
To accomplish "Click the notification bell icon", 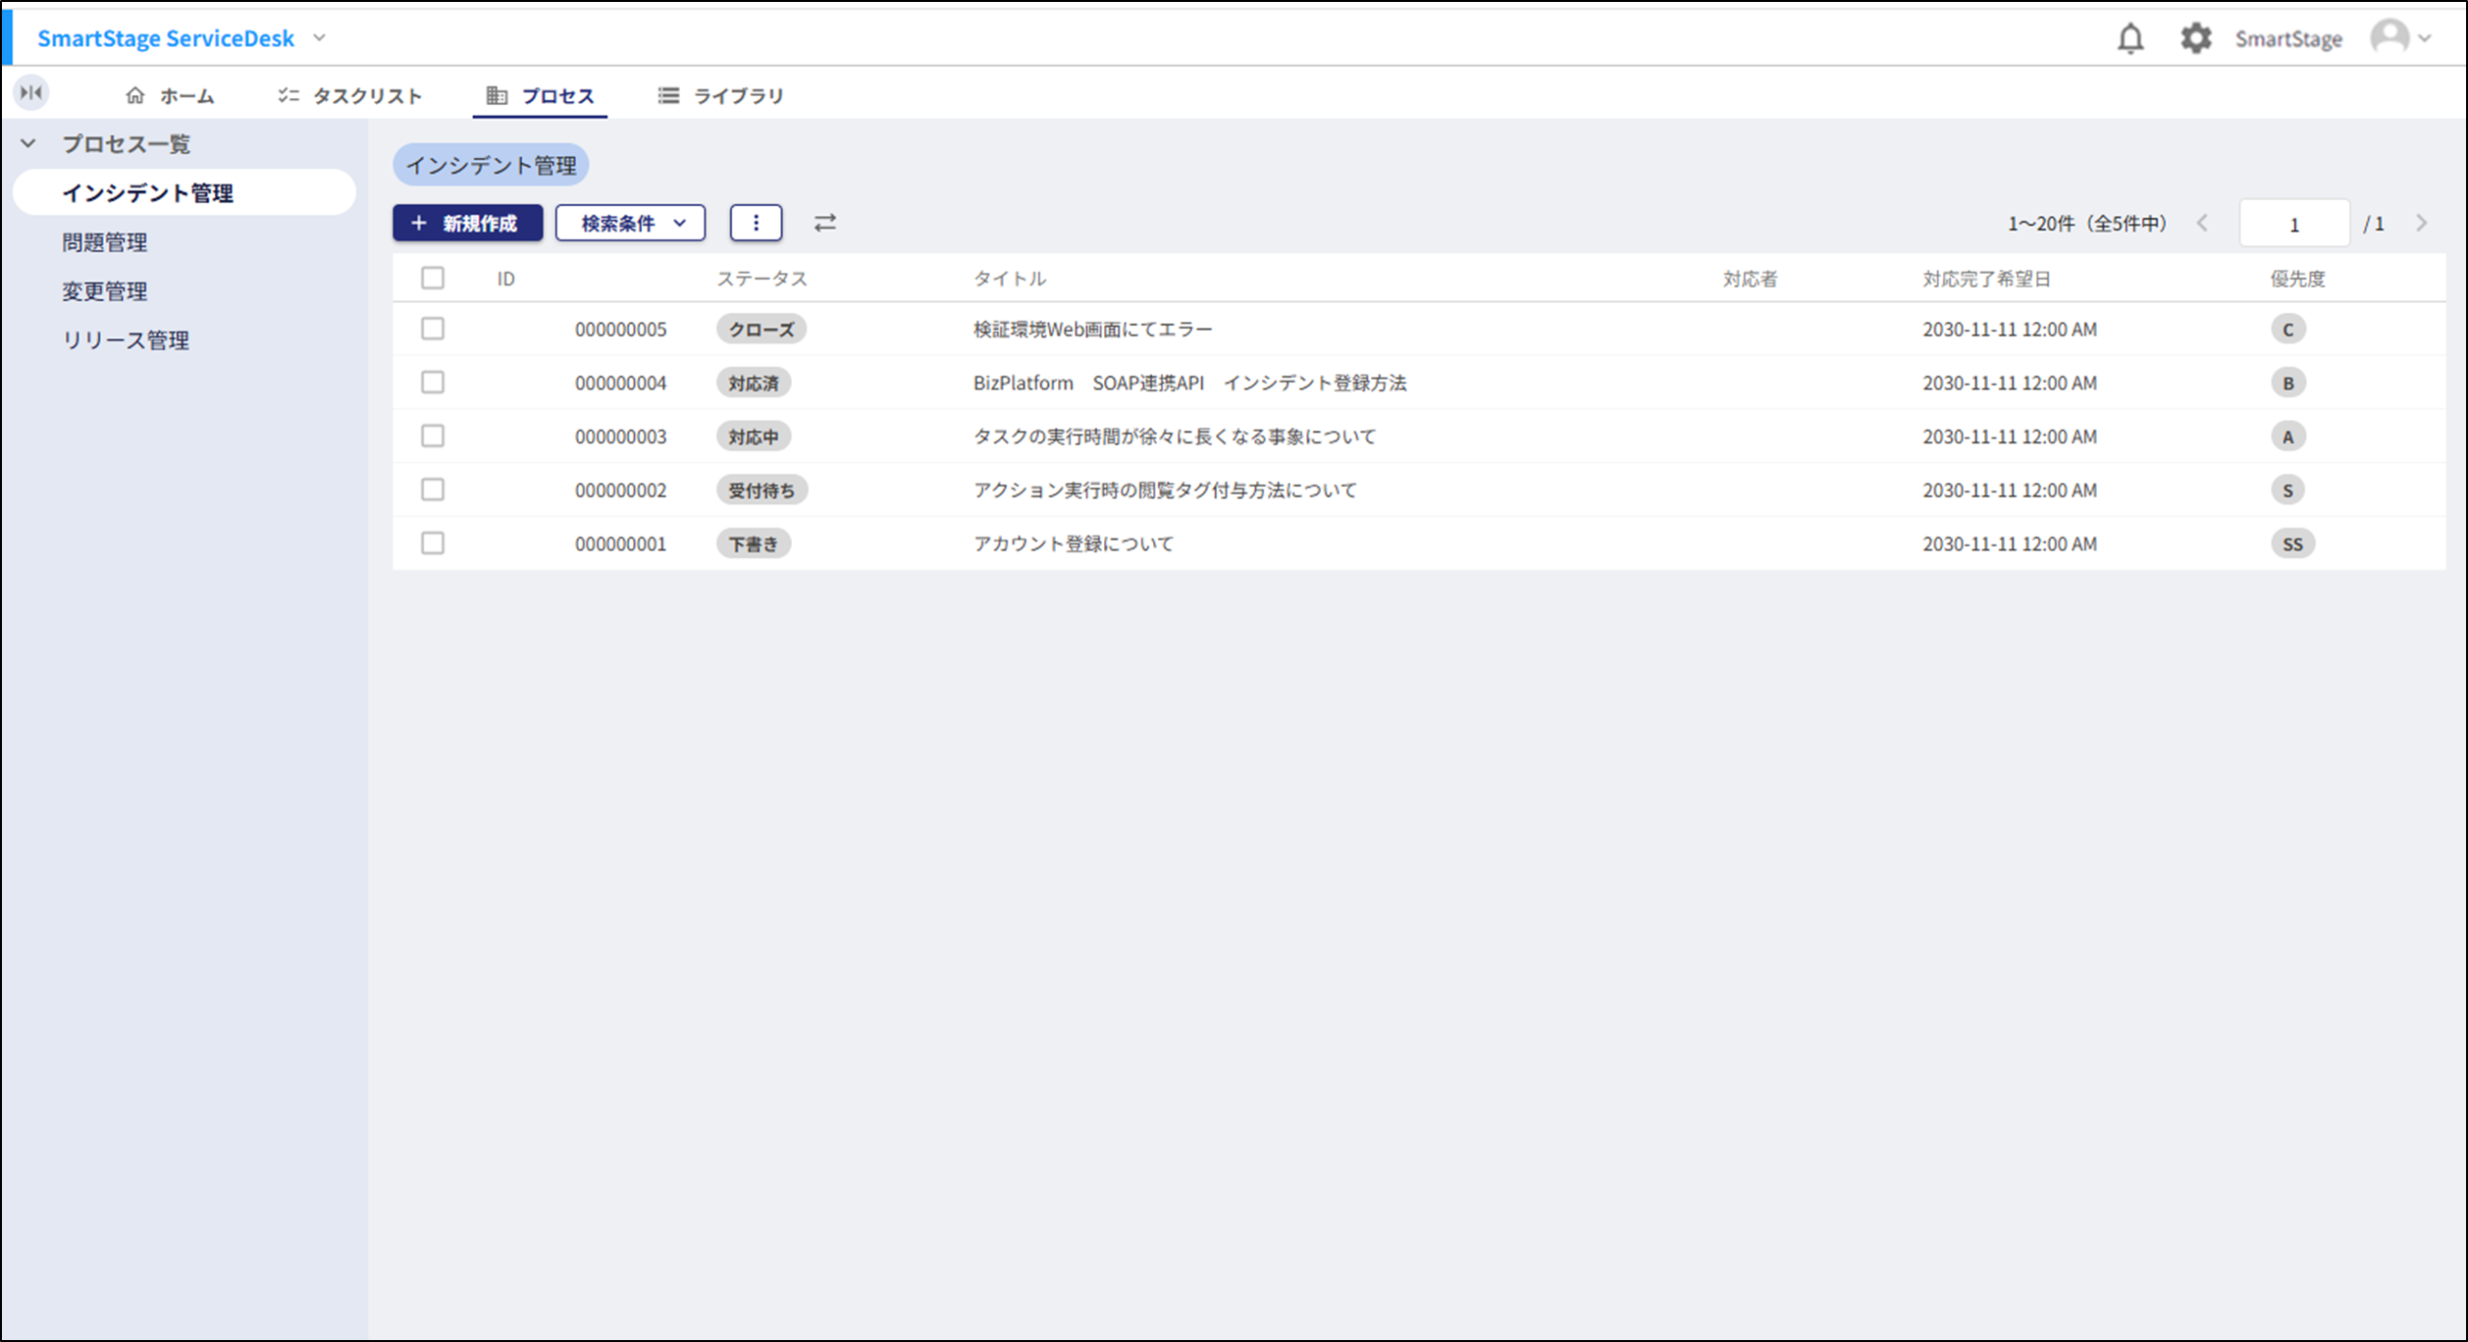I will (2130, 39).
